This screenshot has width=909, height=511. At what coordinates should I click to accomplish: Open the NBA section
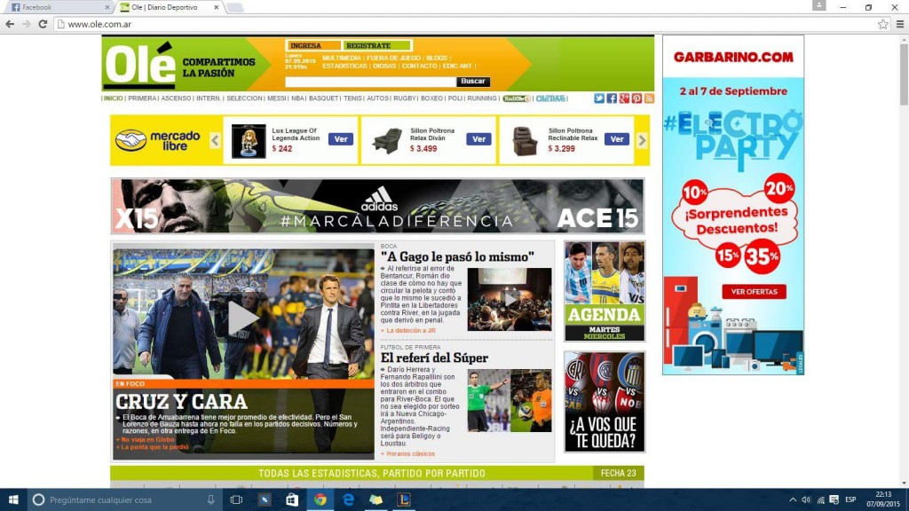(297, 98)
